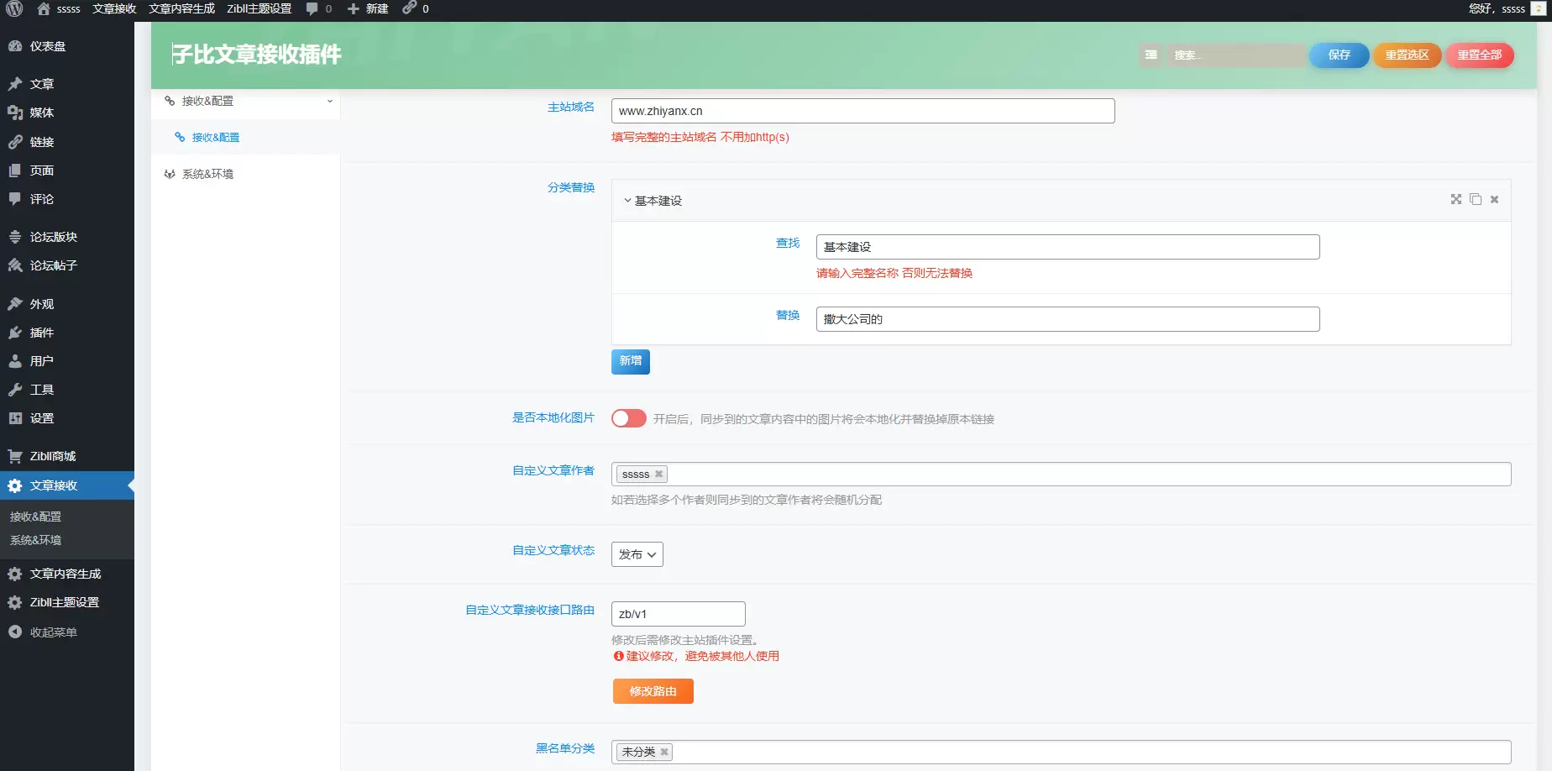1552x771 pixels.
Task: Duplicate the 基本建设 replace item
Action: pos(1476,199)
